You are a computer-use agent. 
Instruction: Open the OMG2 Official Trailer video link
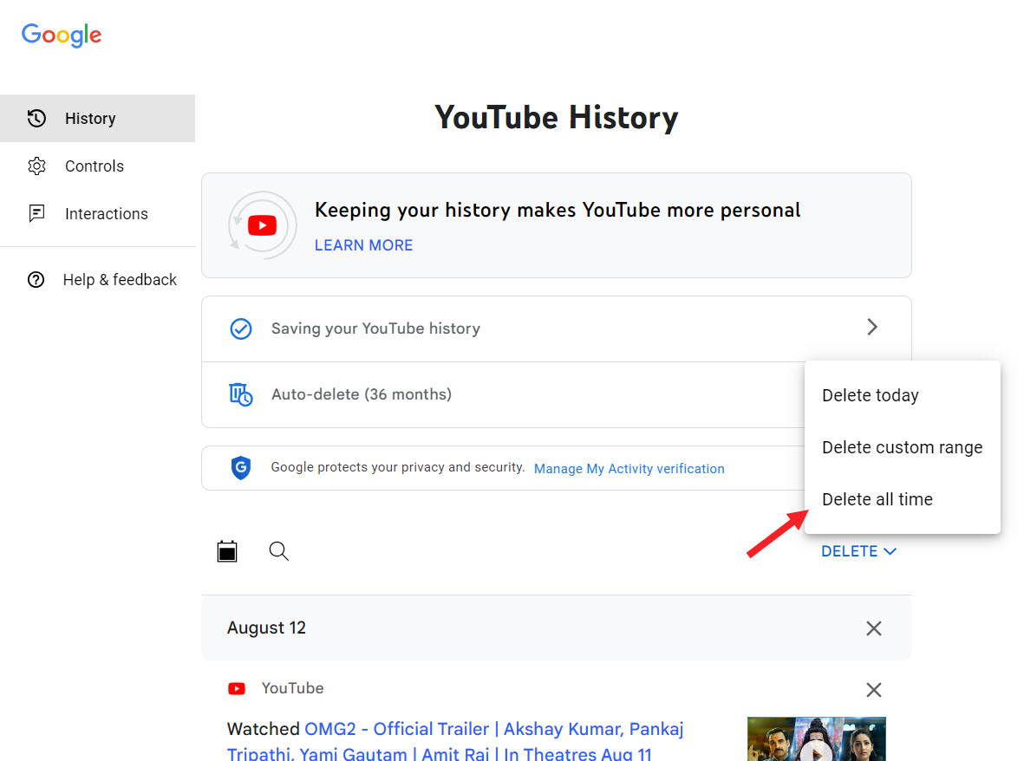(x=455, y=741)
